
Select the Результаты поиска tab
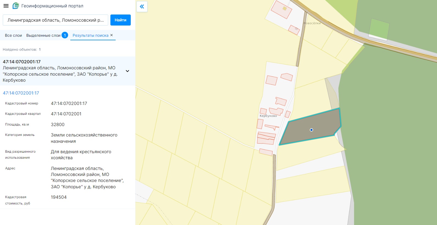90,35
